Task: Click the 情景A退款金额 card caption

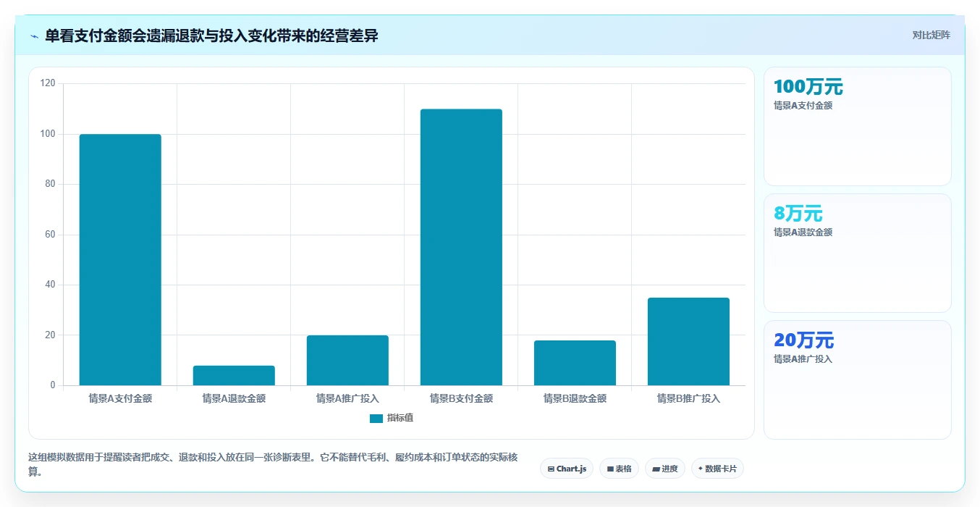Action: (x=803, y=232)
